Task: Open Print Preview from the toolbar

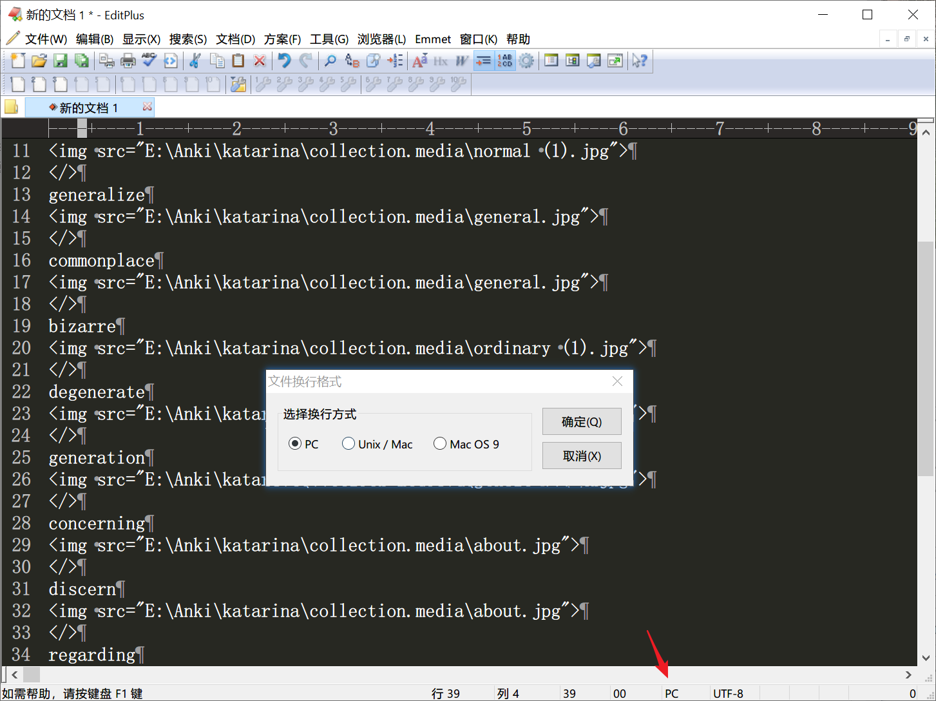Action: click(x=107, y=61)
